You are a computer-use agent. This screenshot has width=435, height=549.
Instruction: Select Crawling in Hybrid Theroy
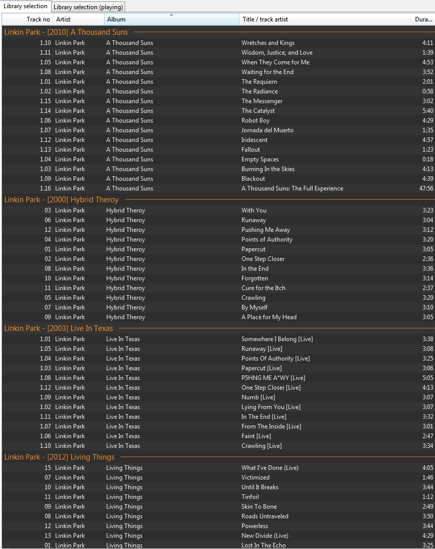pyautogui.click(x=219, y=298)
